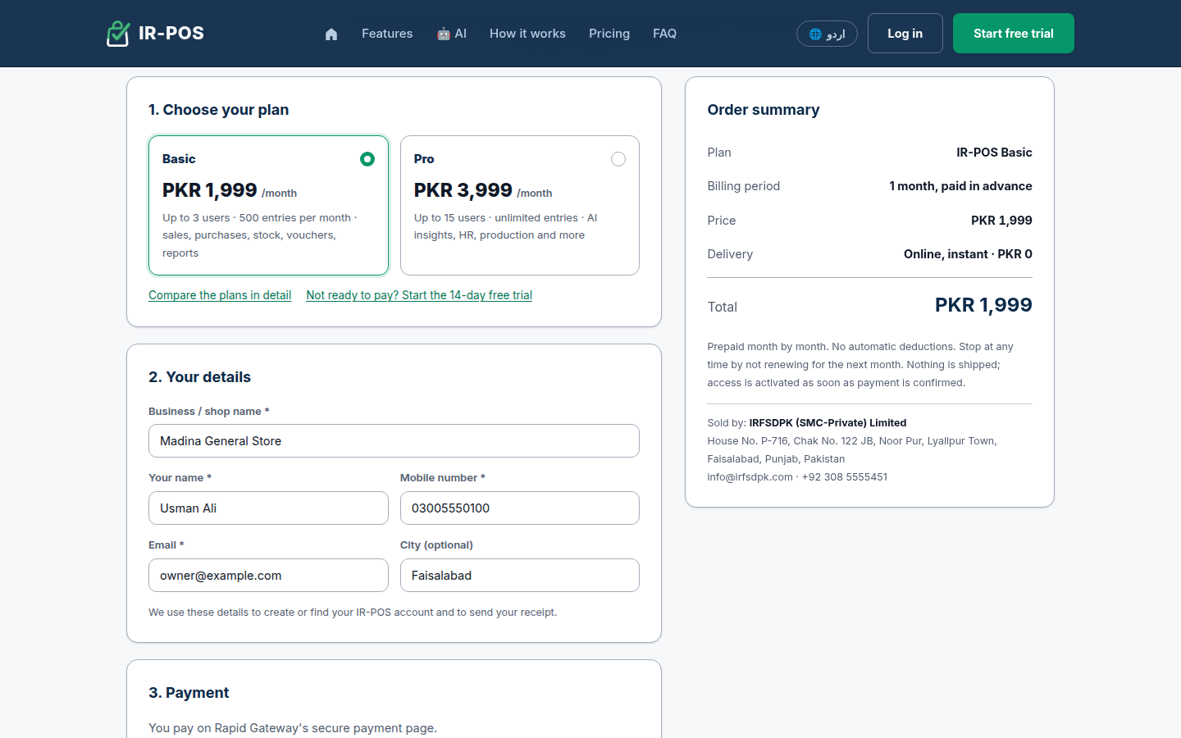This screenshot has width=1181, height=738.
Task: Click the info@irfsdpk.com contact line
Action: [x=797, y=477]
